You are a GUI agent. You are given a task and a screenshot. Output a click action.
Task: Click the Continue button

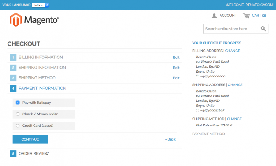[x=30, y=139]
